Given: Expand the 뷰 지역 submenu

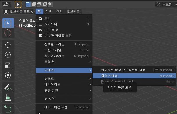Looking at the screenshot, I should (64, 99).
